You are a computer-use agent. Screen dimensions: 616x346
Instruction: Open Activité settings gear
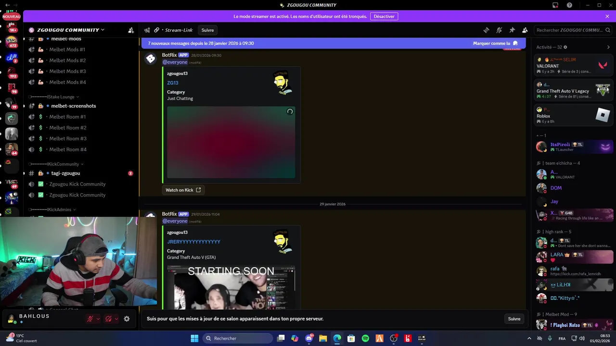[565, 47]
